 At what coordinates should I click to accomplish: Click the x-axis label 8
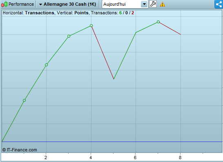pyautogui.click(x=180, y=157)
